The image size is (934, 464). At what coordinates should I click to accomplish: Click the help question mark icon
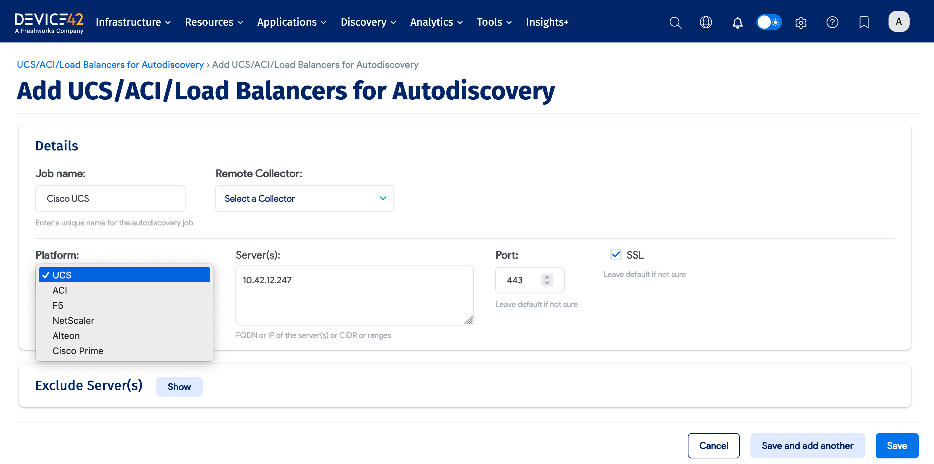(x=832, y=22)
